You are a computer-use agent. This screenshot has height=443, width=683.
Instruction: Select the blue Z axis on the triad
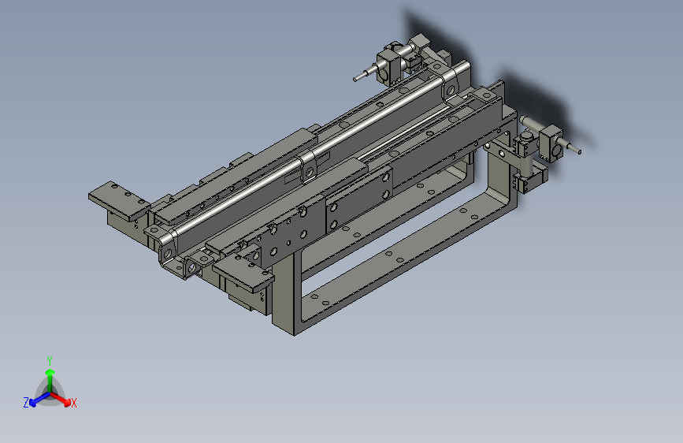pyautogui.click(x=39, y=400)
